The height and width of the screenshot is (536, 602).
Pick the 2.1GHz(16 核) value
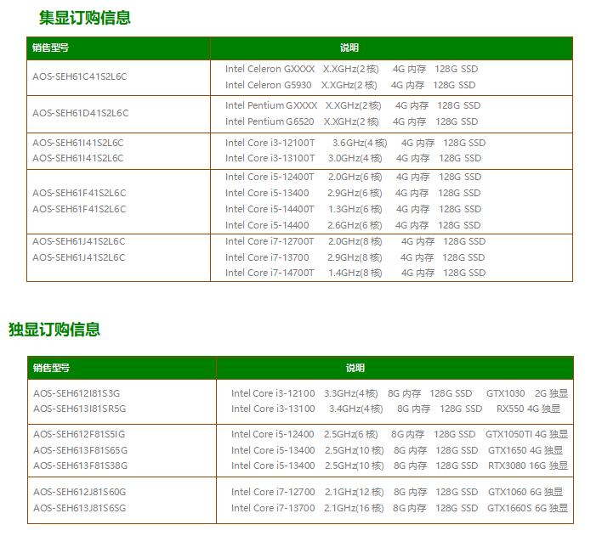point(354,508)
